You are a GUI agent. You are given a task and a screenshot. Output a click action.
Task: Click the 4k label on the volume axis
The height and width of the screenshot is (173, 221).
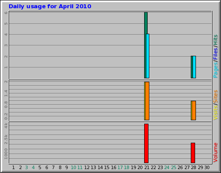pyautogui.click(x=6, y=126)
